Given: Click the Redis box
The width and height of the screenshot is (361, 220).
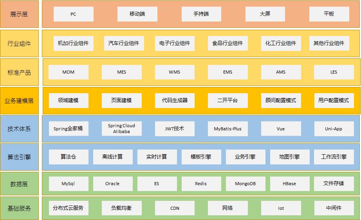Looking at the screenshot, I should 201,184.
